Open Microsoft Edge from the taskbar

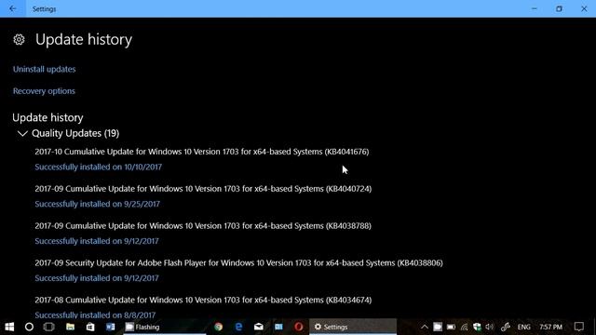tap(238, 327)
